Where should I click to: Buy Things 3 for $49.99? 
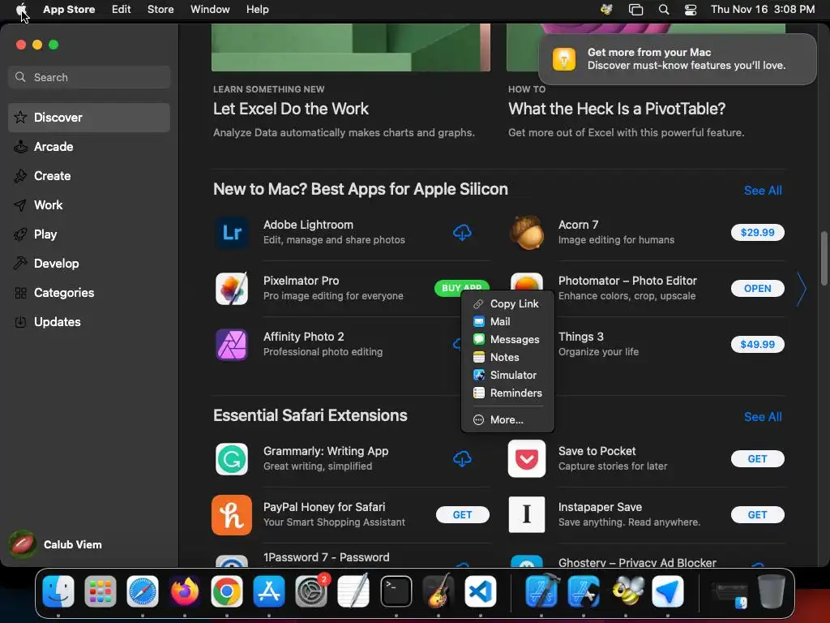(758, 344)
